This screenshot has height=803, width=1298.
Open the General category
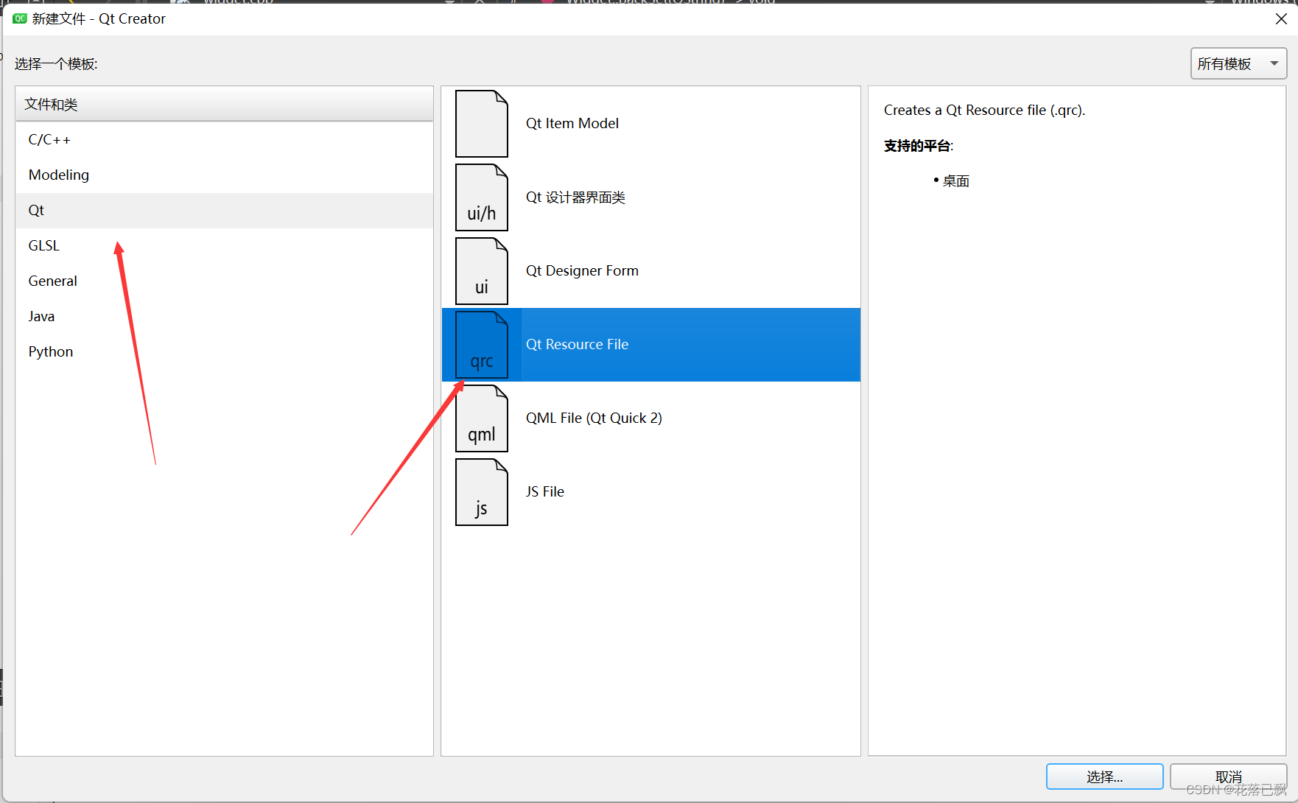[x=225, y=281]
